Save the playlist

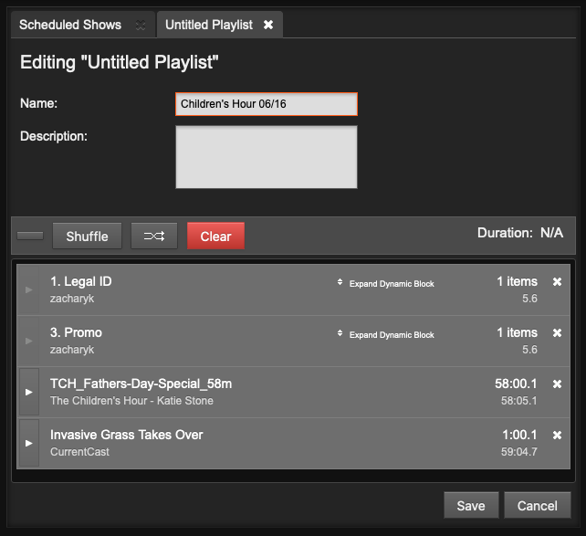471,506
